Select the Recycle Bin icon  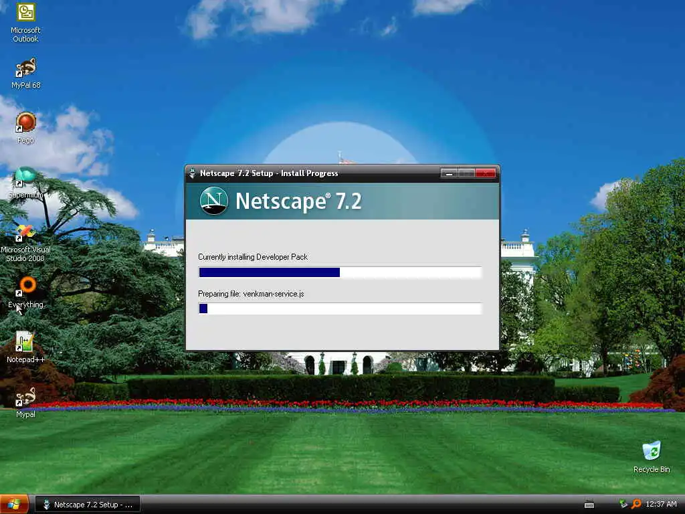652,456
